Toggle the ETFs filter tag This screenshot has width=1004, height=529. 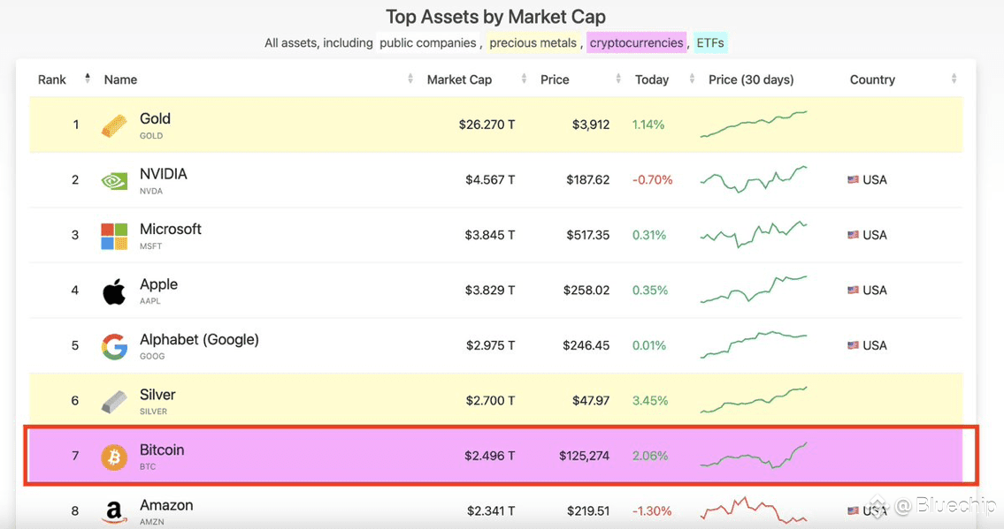pos(710,42)
